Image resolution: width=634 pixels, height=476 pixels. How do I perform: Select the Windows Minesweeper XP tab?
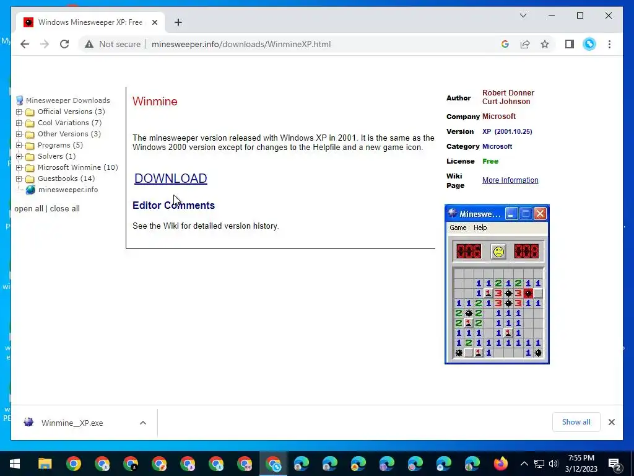click(90, 22)
